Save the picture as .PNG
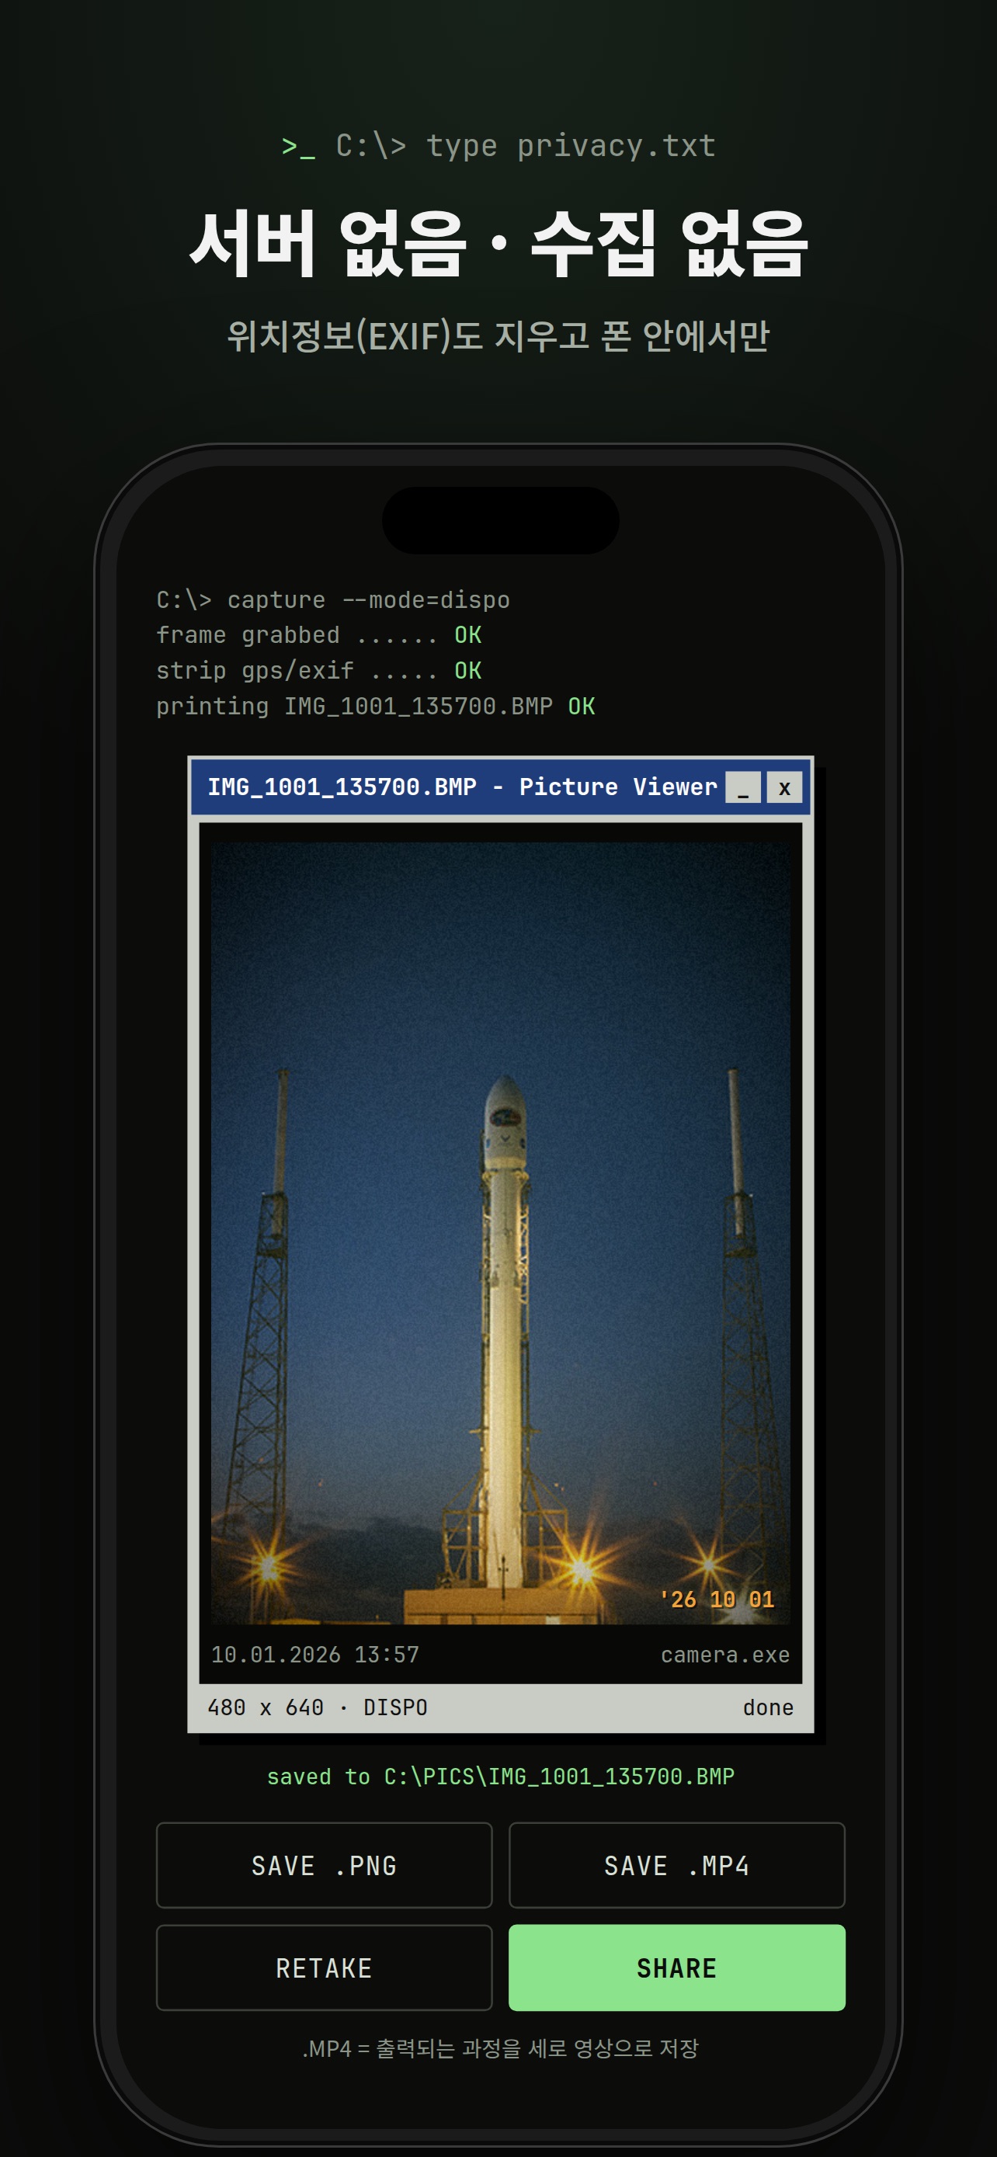Image resolution: width=997 pixels, height=2157 pixels. point(324,1865)
